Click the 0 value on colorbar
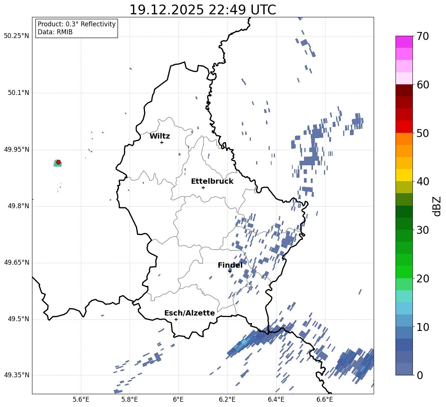This screenshot has width=446, height=407. point(420,375)
